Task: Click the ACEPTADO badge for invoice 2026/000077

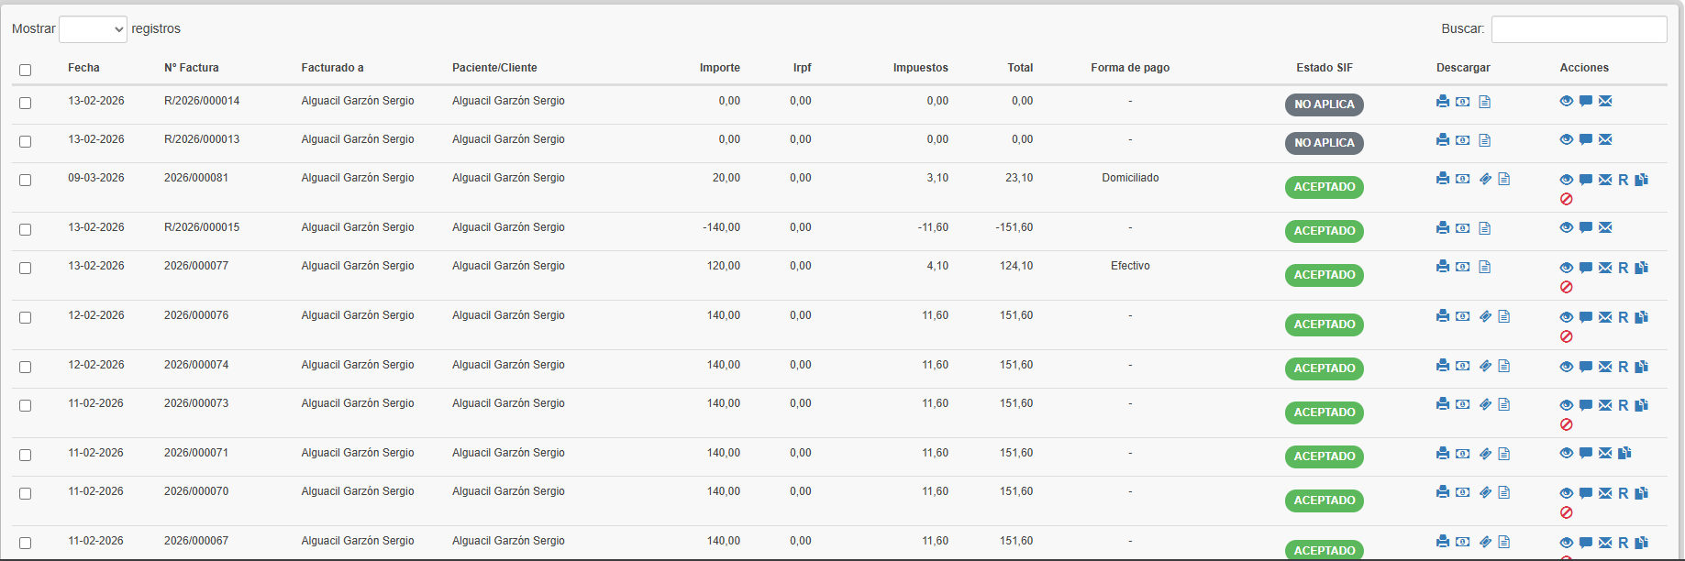Action: pos(1325,275)
